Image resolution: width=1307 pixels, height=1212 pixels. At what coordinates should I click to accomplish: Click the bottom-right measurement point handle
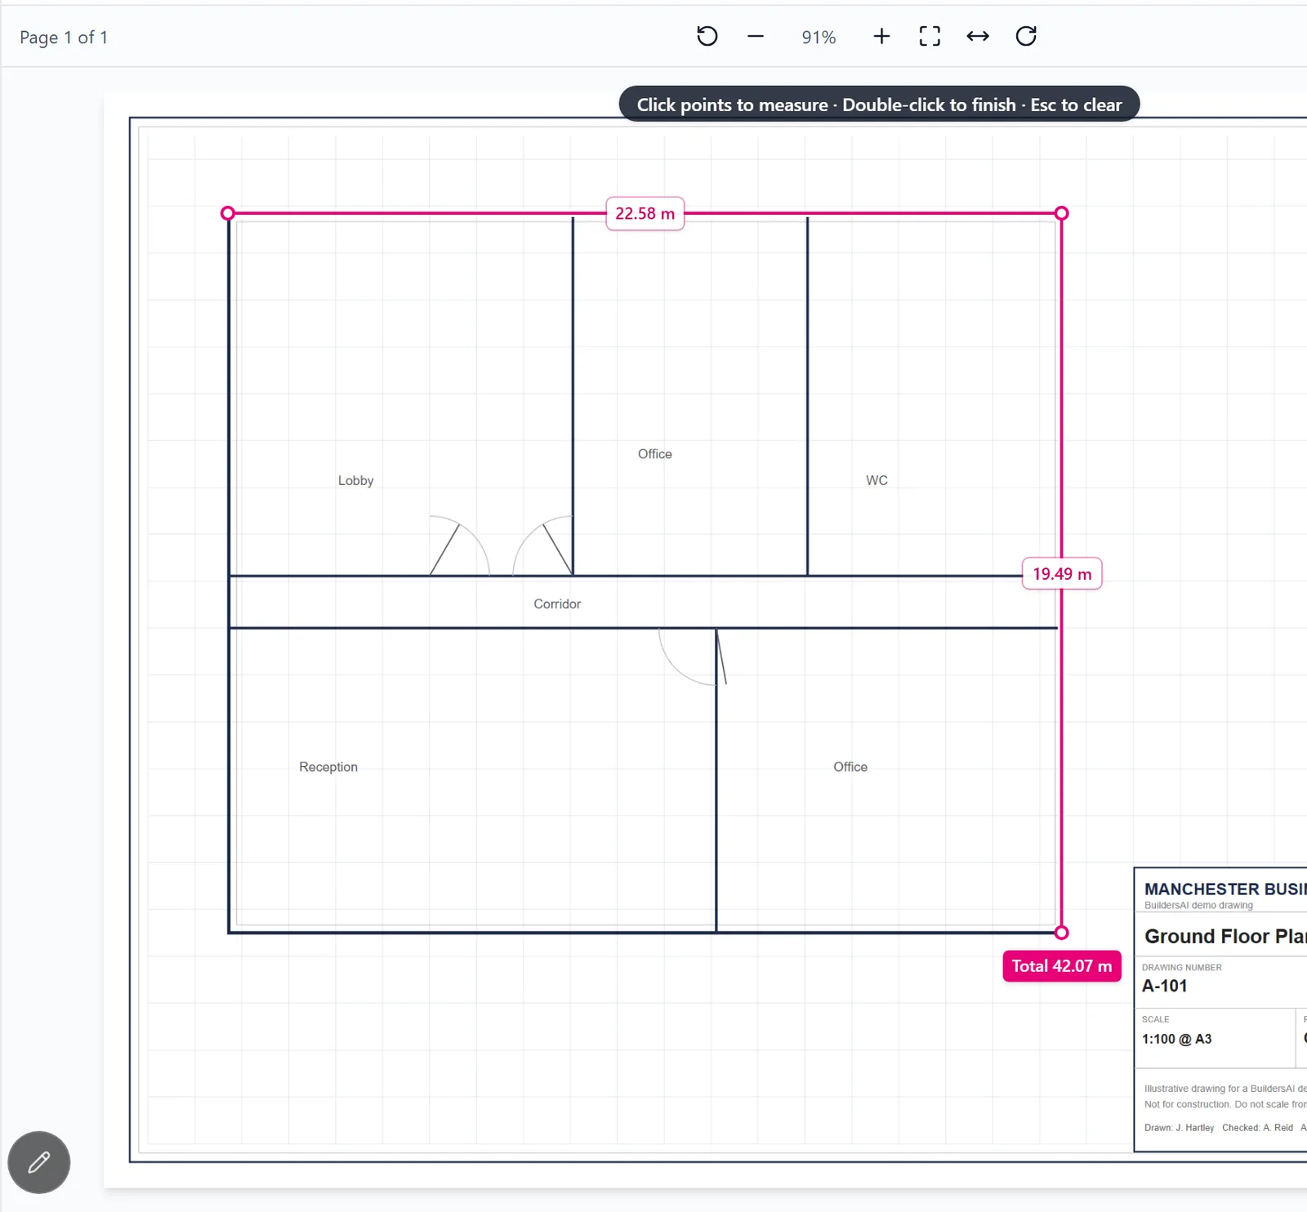tap(1062, 933)
